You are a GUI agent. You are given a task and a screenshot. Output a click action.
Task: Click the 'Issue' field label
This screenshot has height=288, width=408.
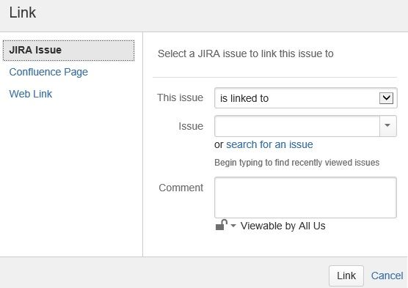[191, 126]
